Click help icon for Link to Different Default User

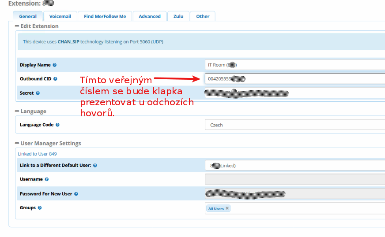click(95, 166)
